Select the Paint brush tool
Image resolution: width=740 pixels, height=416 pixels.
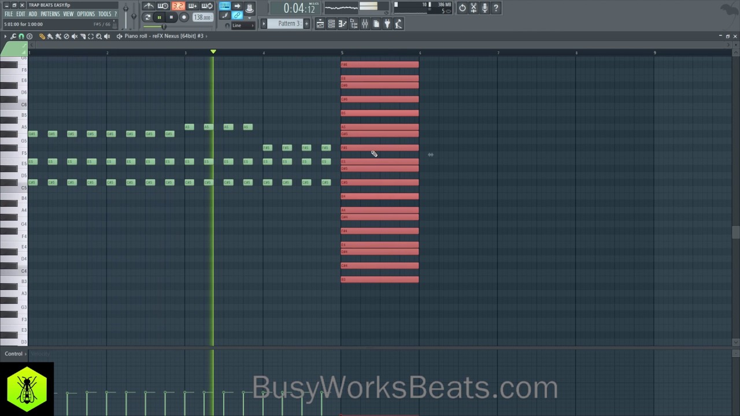[50, 36]
